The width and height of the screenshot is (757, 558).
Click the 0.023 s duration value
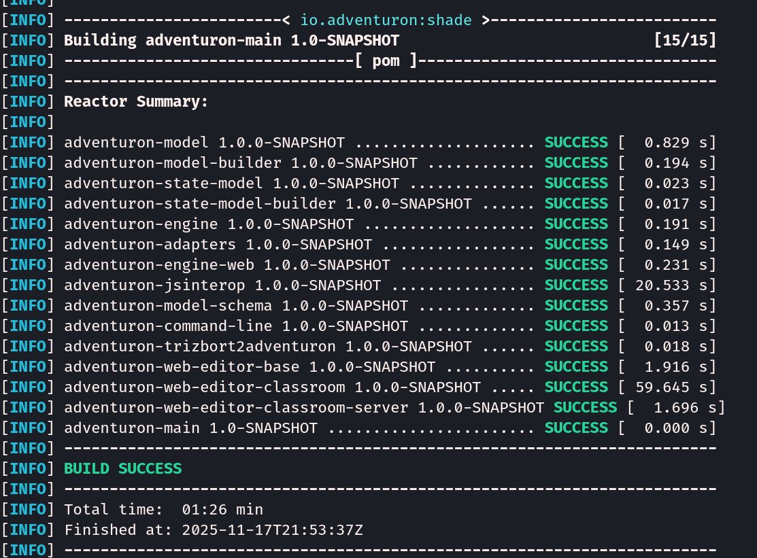[675, 183]
